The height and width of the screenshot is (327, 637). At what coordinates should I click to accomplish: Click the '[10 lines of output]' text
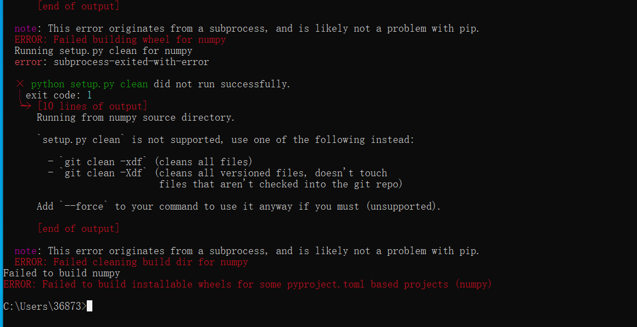point(92,106)
